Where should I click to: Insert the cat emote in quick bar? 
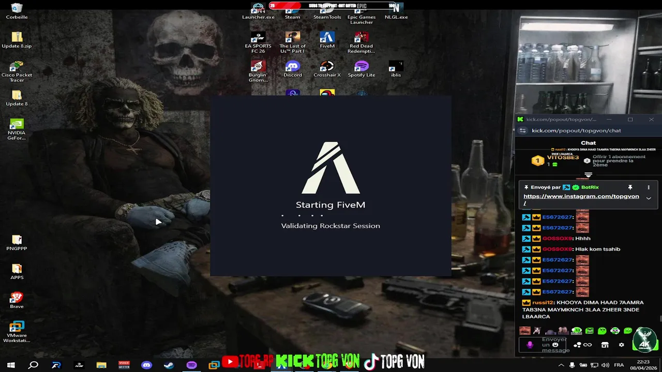[x=537, y=331]
